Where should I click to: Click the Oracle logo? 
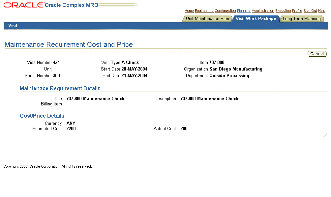click(x=24, y=5)
